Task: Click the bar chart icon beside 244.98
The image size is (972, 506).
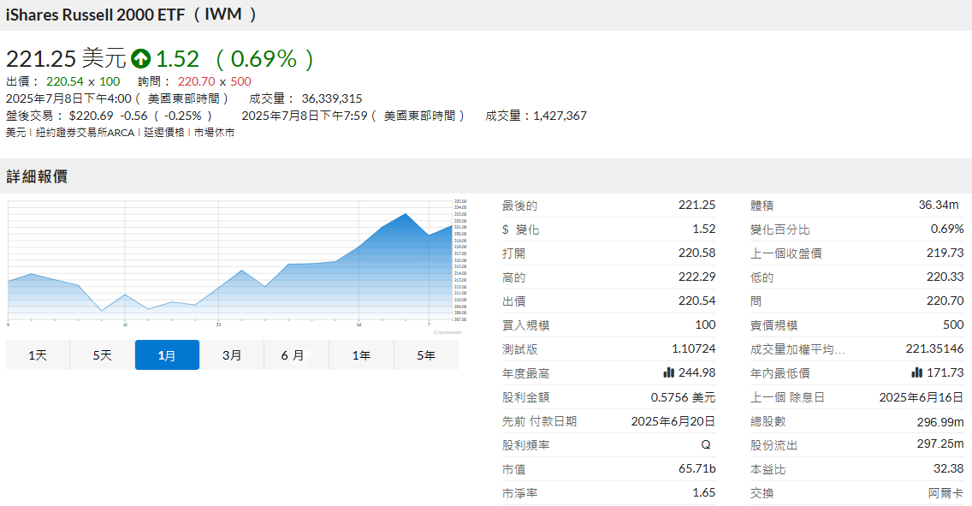Action: 668,372
